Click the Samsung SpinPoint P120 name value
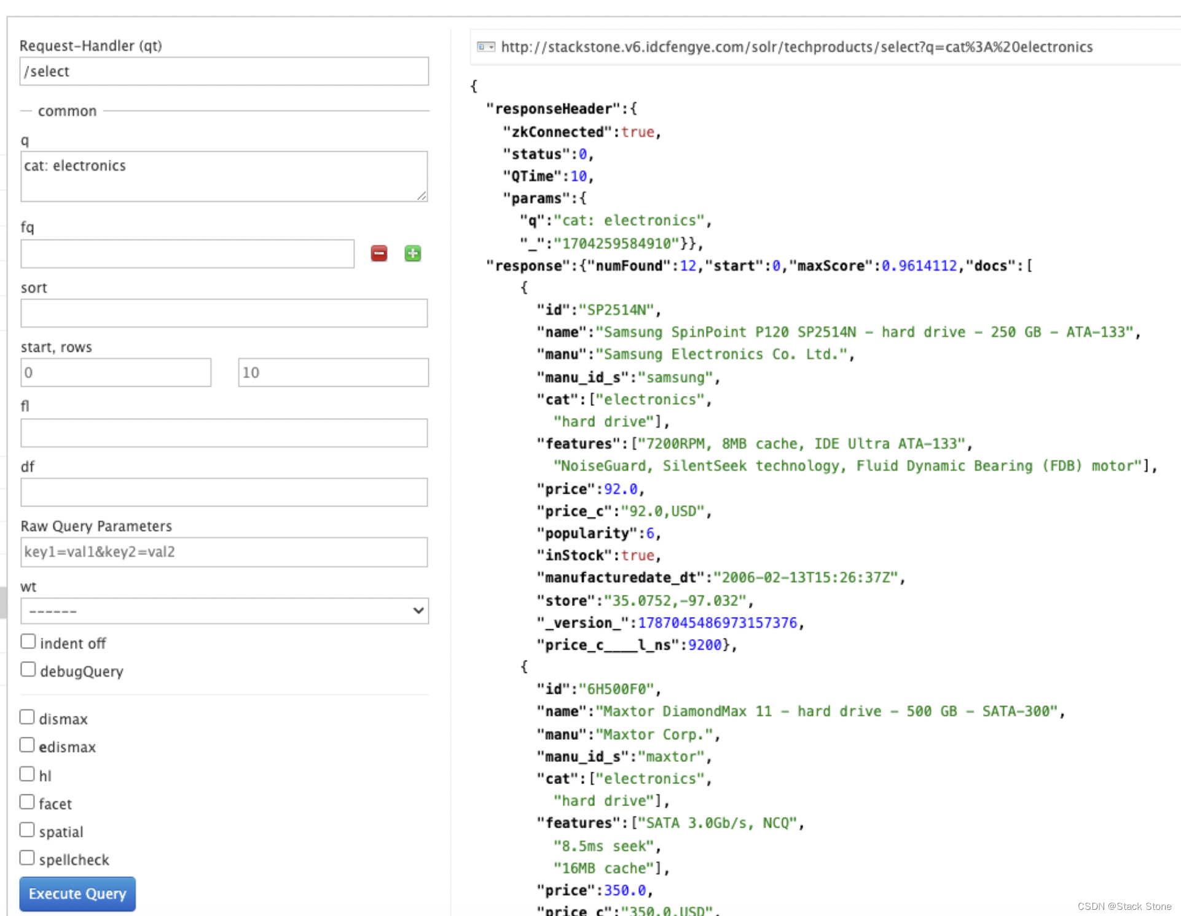Viewport: 1181px width, 916px height. tap(865, 332)
